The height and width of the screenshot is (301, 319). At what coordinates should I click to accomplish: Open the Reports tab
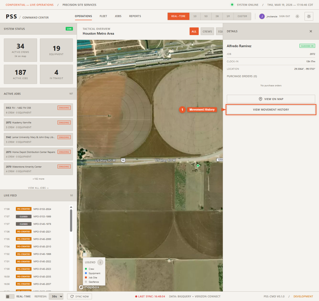(x=135, y=16)
